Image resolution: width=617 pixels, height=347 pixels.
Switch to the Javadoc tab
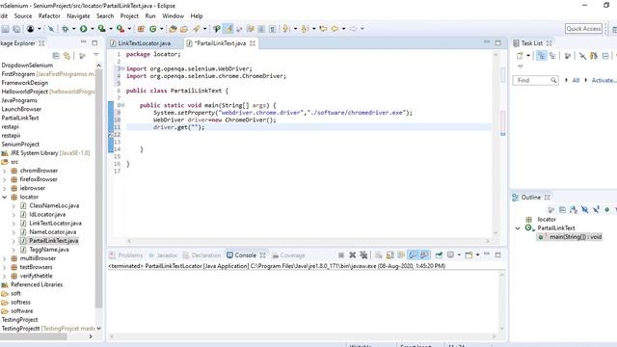pyautogui.click(x=163, y=255)
